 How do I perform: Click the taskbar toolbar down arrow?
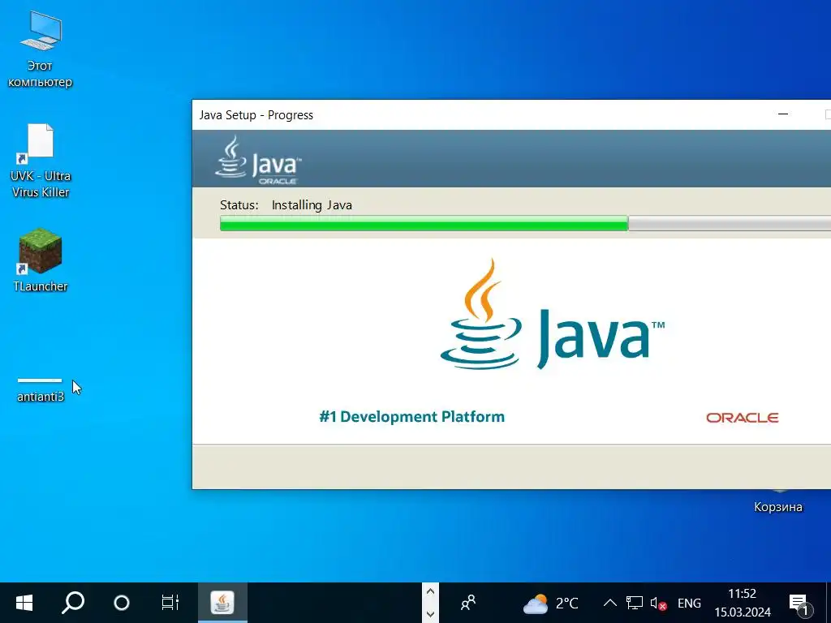(430, 615)
